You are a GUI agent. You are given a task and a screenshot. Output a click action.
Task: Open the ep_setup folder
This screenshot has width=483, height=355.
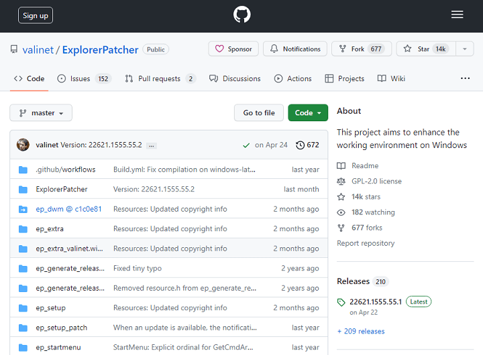(x=50, y=308)
